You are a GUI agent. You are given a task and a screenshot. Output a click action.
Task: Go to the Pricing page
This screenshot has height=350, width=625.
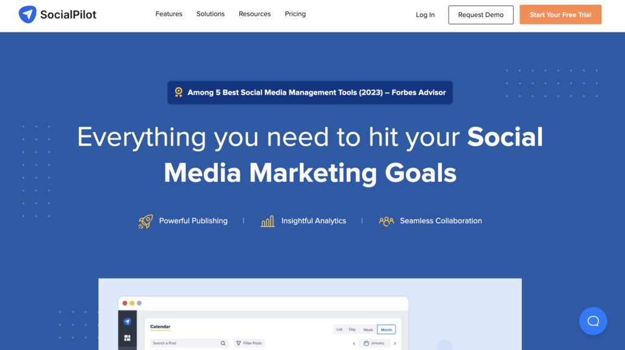(x=295, y=14)
